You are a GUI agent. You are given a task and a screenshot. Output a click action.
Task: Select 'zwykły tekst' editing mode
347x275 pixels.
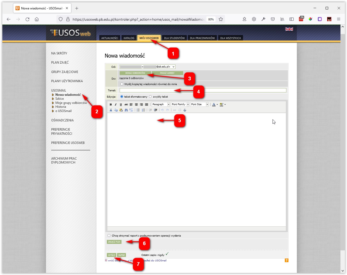pyautogui.click(x=150, y=97)
